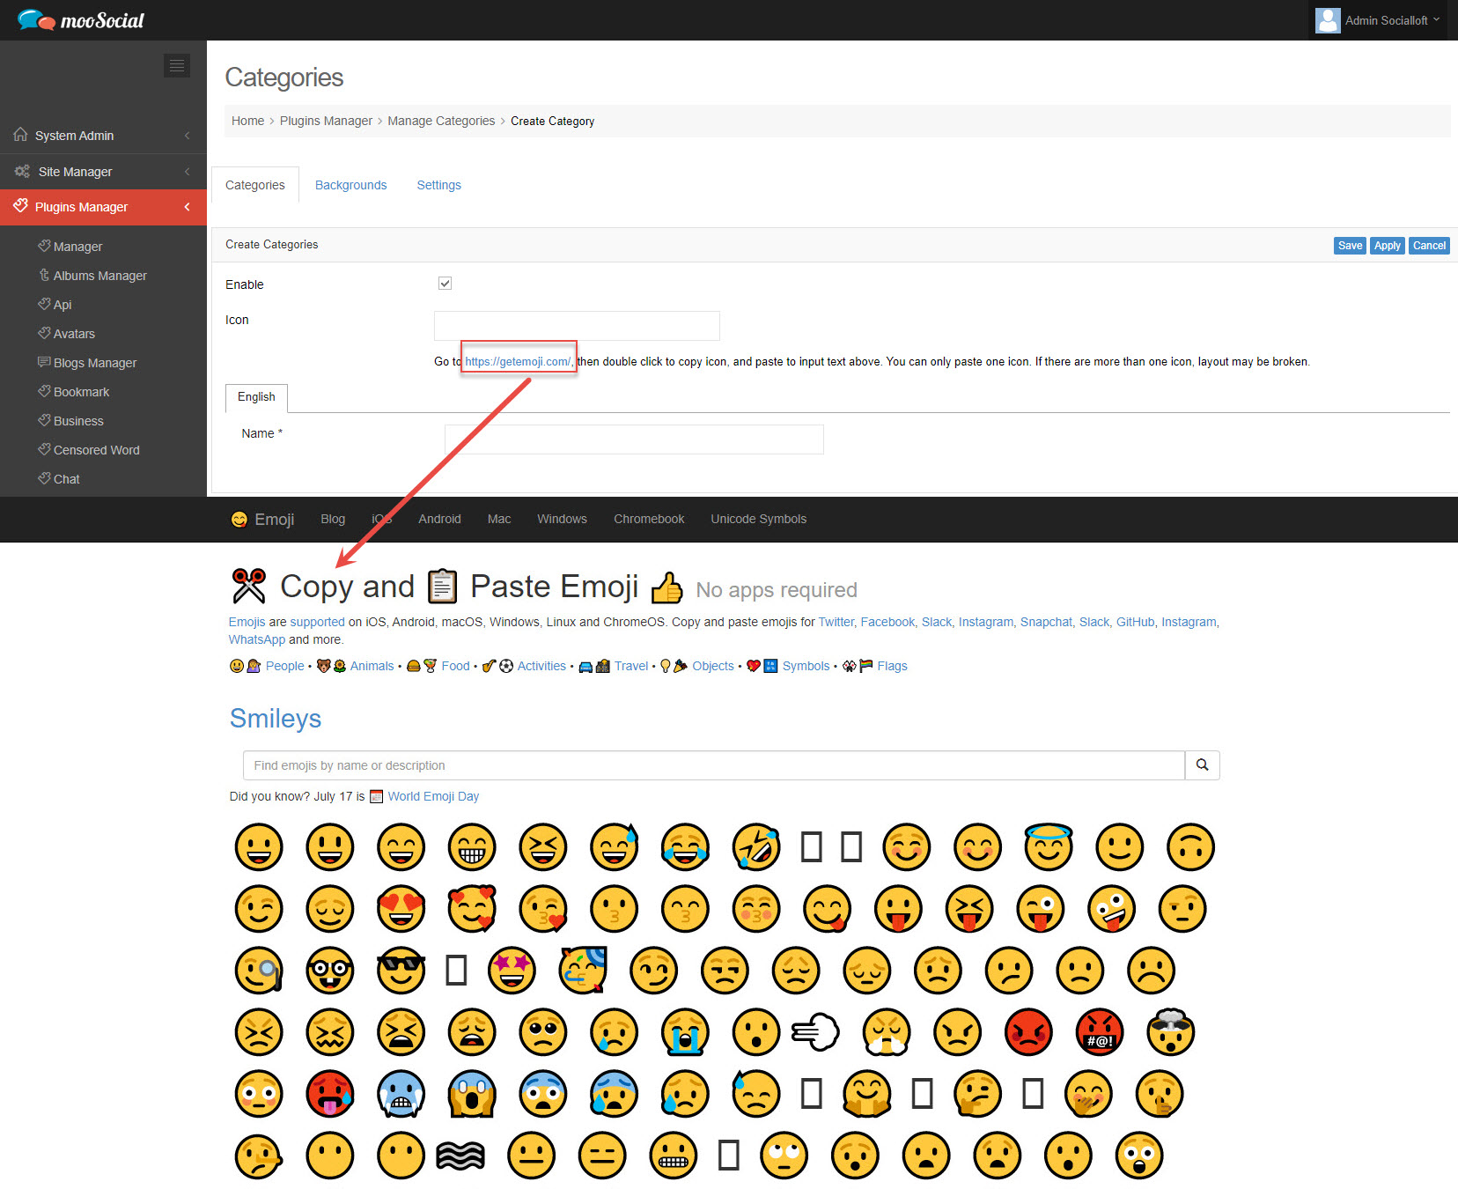The height and width of the screenshot is (1189, 1458).
Task: Open the getemoji.com link
Action: [x=519, y=361]
